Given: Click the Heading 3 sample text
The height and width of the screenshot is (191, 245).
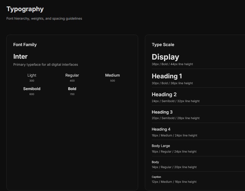Looking at the screenshot, I should click(x=162, y=112).
